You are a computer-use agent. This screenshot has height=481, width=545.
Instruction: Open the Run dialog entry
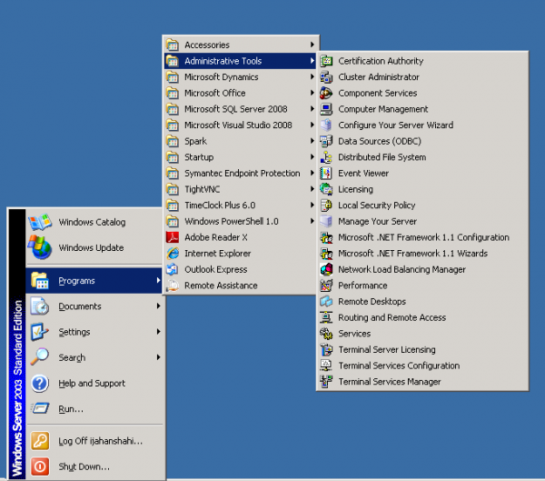click(x=71, y=409)
